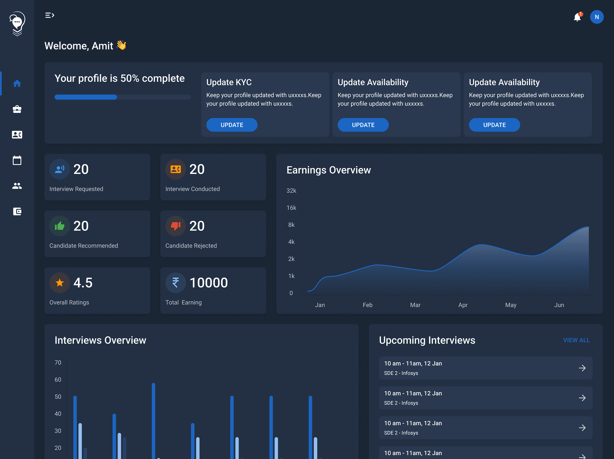Open second upcoming interview arrow
614x459 pixels.
[582, 398]
